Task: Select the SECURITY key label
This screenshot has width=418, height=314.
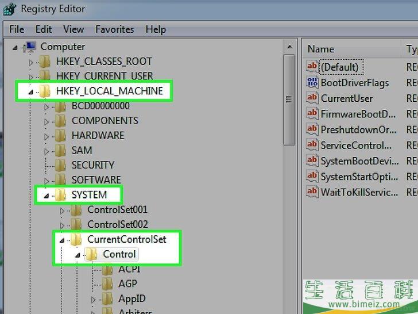Action: point(92,165)
